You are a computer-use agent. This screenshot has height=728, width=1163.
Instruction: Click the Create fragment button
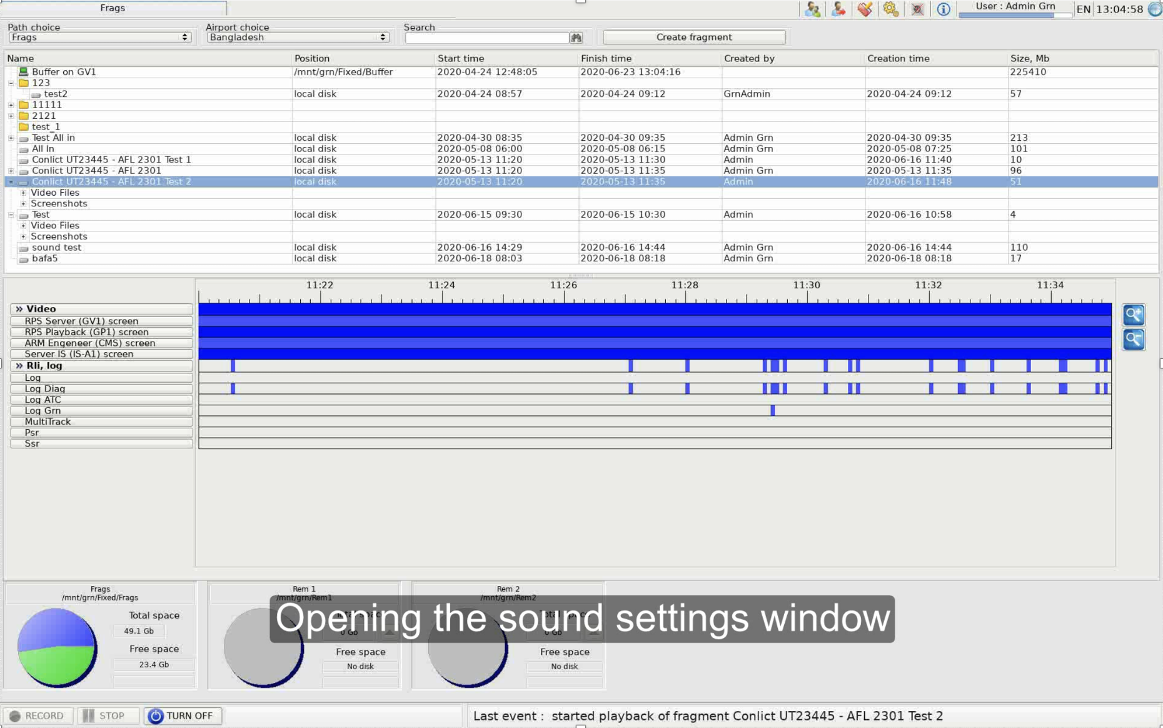[x=693, y=38]
